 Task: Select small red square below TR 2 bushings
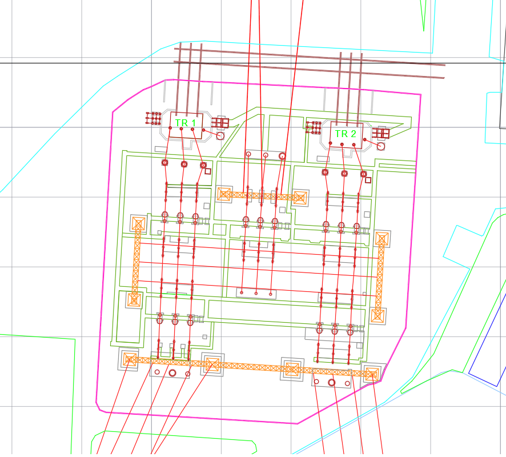tap(368, 180)
